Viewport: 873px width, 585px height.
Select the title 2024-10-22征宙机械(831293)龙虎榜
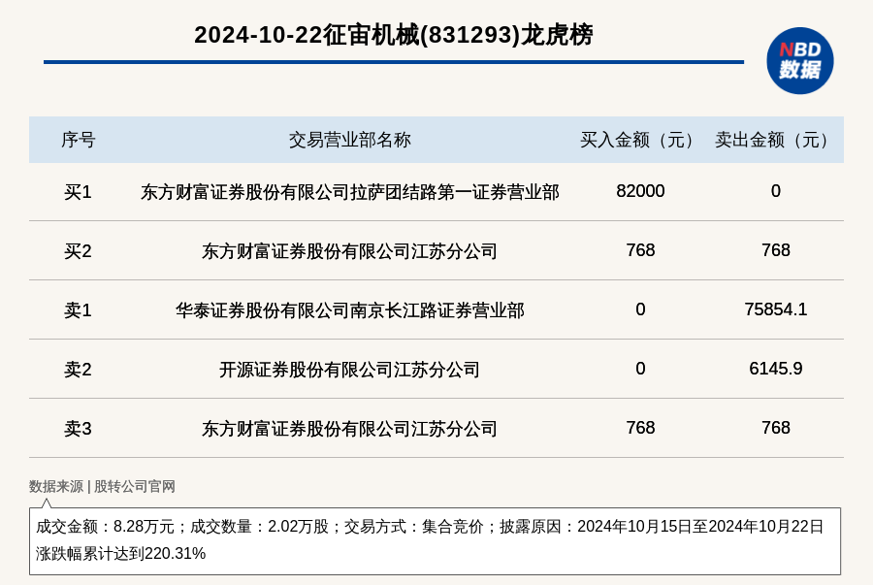(394, 35)
